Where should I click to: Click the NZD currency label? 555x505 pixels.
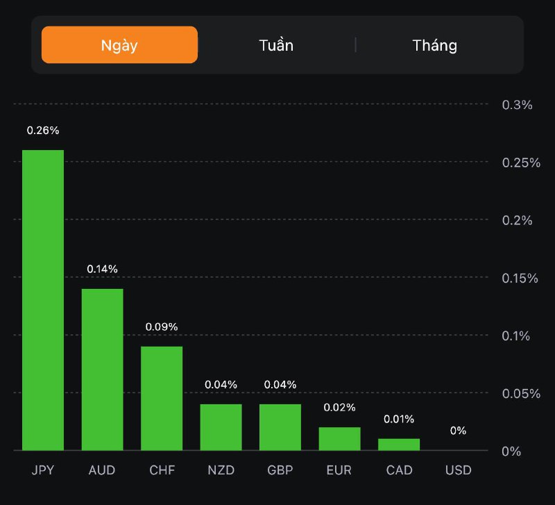pyautogui.click(x=221, y=470)
